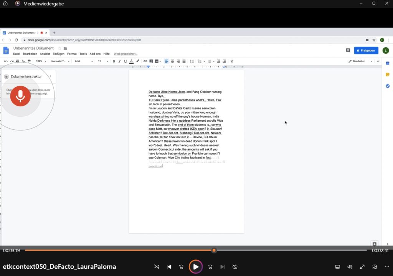Open the Arial font dropdown

84,61
